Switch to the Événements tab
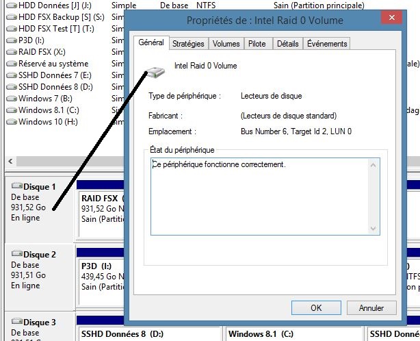420x341 pixels. [327, 44]
